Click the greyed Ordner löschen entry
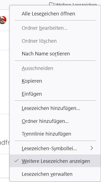 click(55, 41)
